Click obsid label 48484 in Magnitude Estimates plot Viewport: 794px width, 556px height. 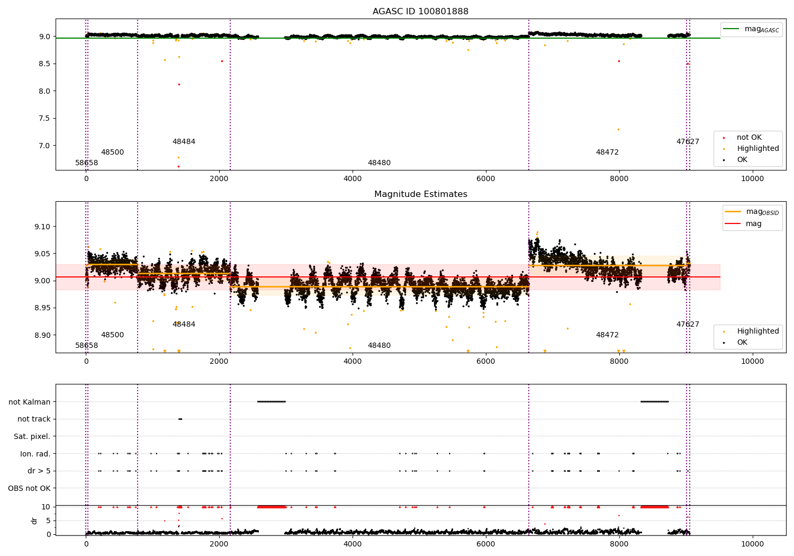click(x=184, y=325)
